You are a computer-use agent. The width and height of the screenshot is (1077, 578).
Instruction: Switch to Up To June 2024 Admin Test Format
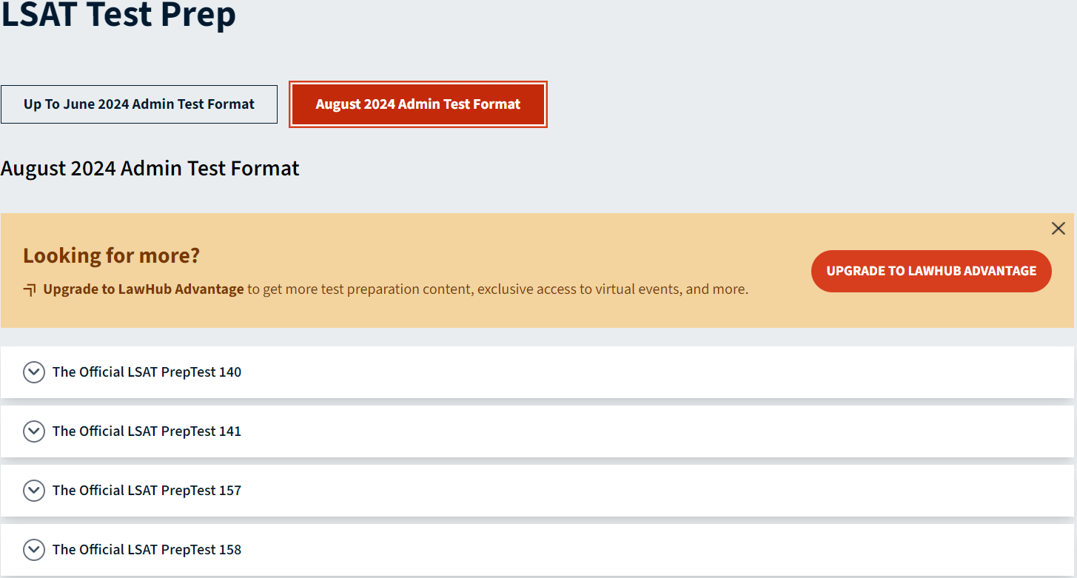pyautogui.click(x=139, y=104)
